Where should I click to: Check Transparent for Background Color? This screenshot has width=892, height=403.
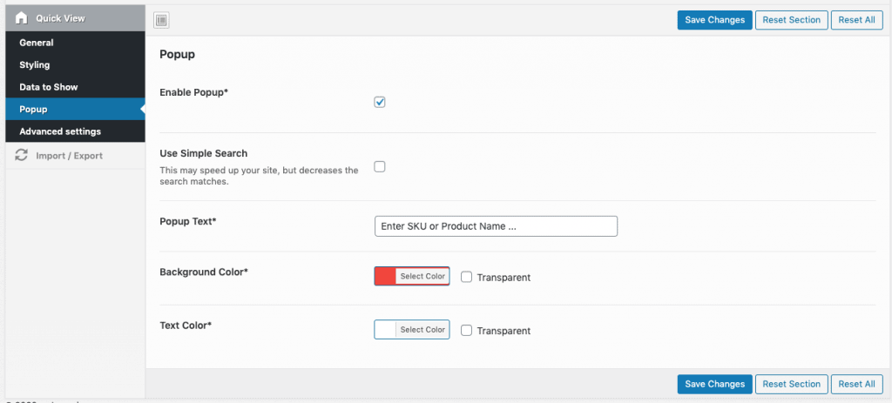coord(467,277)
